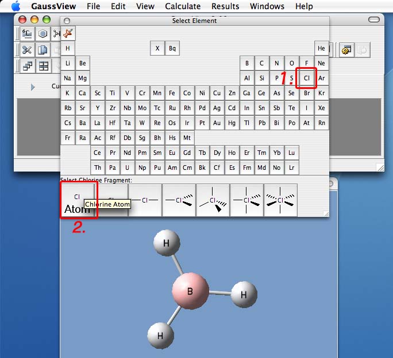Click the scissors cut icon
This screenshot has width=393, height=358.
click(x=27, y=50)
